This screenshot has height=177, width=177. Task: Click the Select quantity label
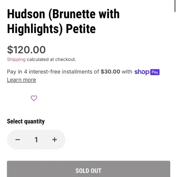pyautogui.click(x=26, y=121)
